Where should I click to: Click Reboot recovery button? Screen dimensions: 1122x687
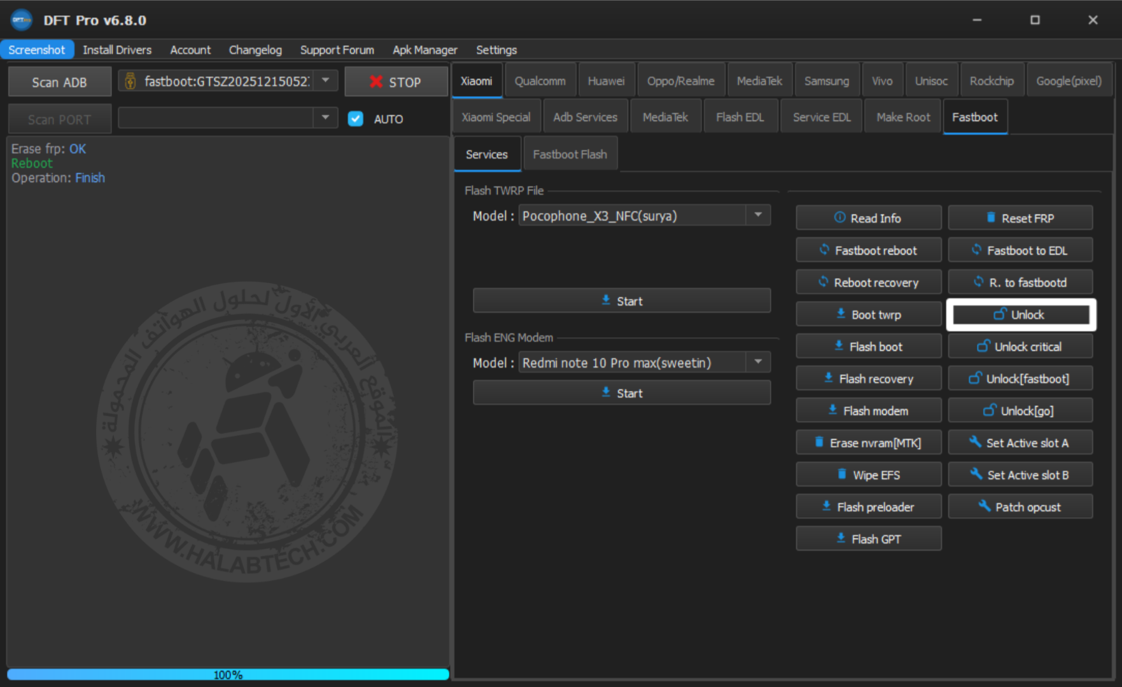(868, 282)
